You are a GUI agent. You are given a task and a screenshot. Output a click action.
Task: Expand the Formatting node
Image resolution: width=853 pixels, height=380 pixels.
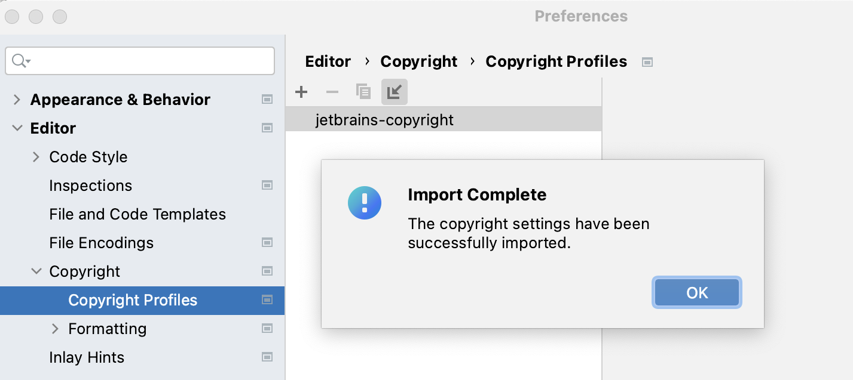(55, 329)
